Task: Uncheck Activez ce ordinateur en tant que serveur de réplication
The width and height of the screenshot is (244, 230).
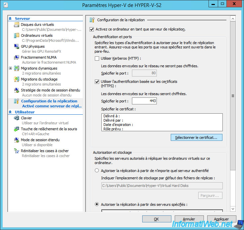Action: tap(91, 29)
